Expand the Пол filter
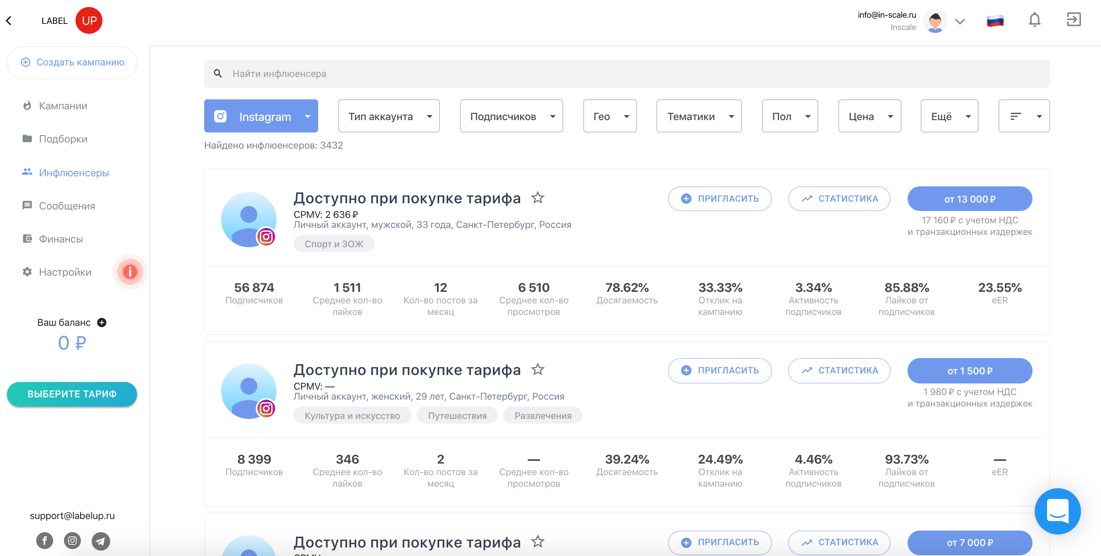1101x556 pixels. tap(790, 116)
